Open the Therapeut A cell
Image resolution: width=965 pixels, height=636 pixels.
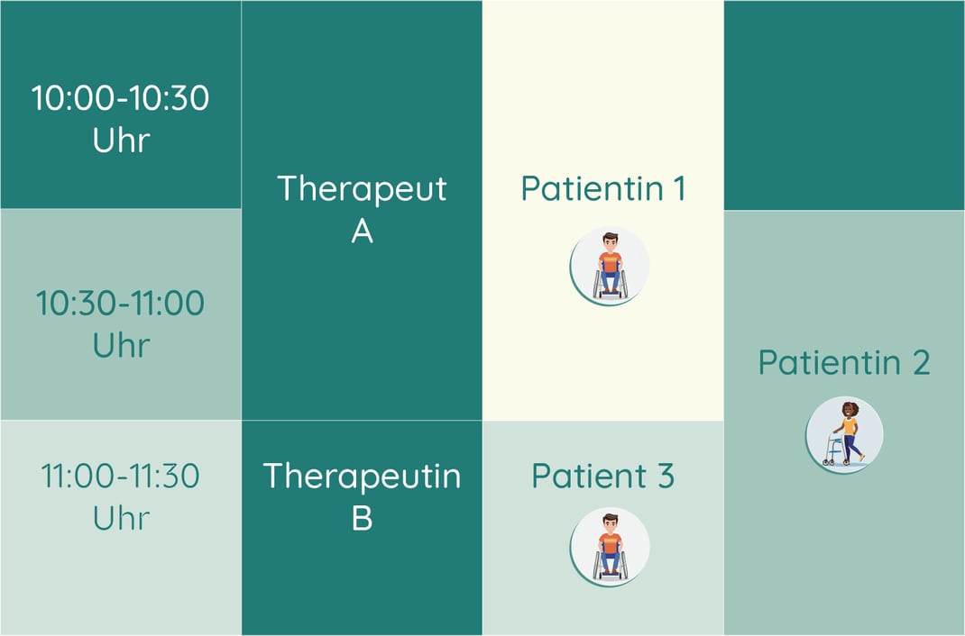click(362, 210)
